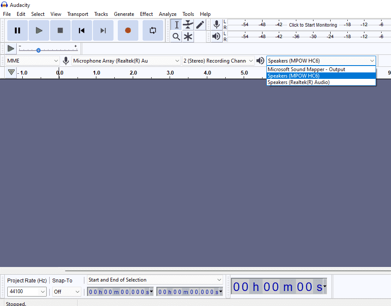
Task: Skip to Start of the project
Action: point(82,30)
